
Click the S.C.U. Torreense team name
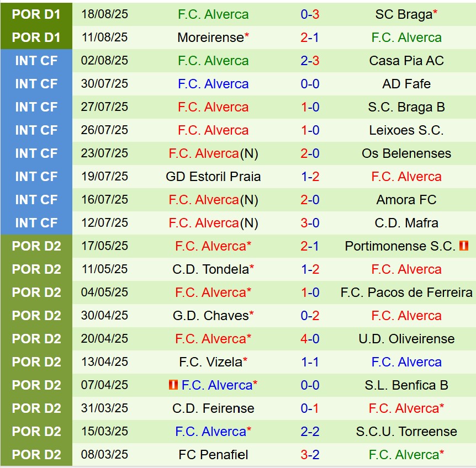click(x=406, y=432)
